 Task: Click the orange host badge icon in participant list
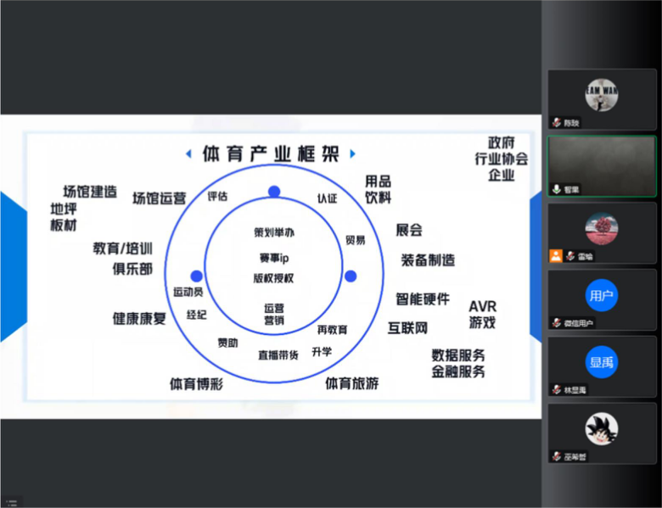(556, 255)
